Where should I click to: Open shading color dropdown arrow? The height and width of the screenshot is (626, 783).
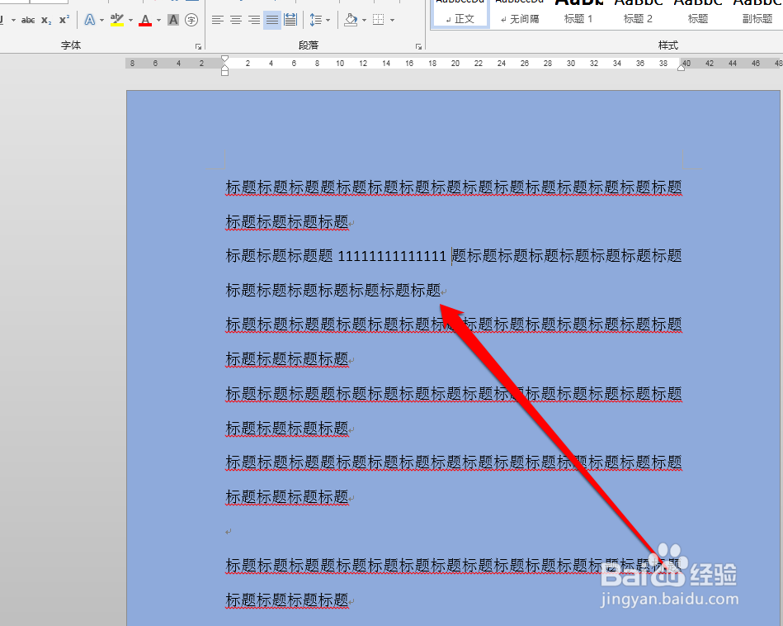pos(364,21)
